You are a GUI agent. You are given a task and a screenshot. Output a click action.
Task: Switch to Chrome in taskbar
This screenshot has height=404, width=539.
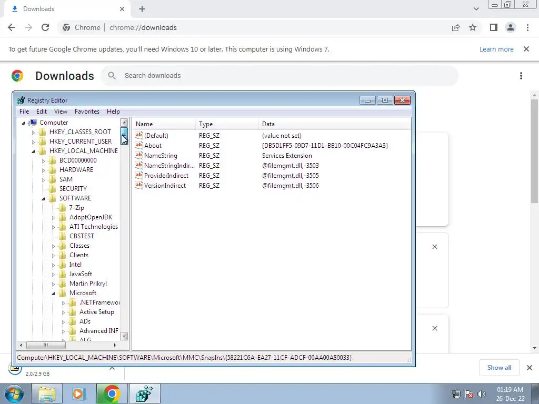[x=112, y=393]
